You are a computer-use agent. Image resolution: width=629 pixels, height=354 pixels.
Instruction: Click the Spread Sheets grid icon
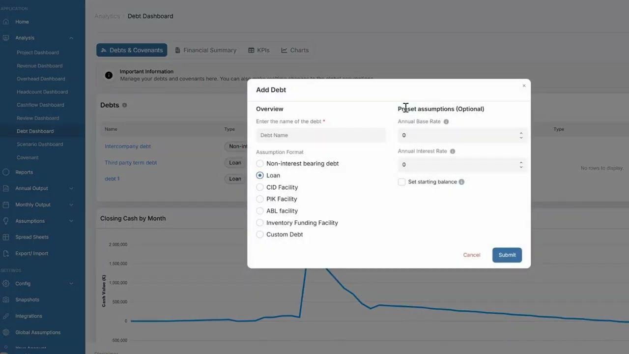click(6, 237)
